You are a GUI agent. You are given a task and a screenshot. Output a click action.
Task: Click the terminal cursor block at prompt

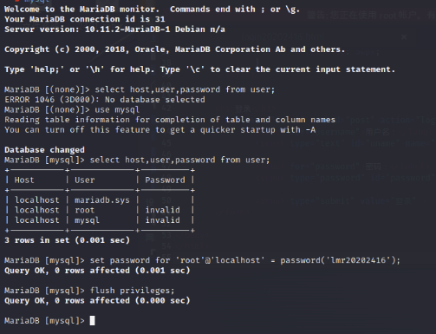coord(92,320)
